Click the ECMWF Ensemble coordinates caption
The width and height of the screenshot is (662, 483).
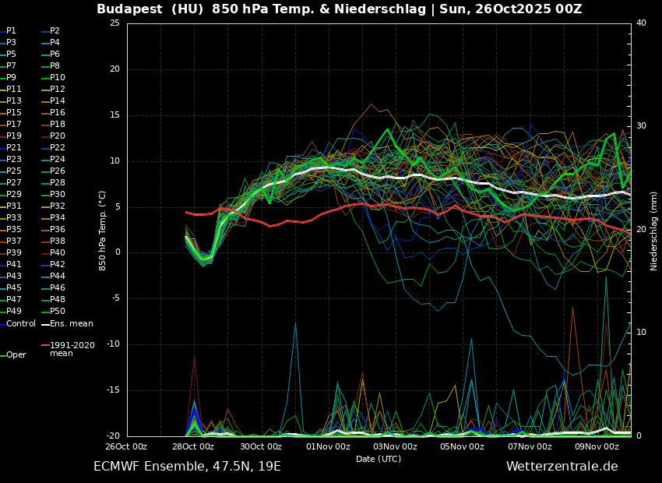coord(187,467)
